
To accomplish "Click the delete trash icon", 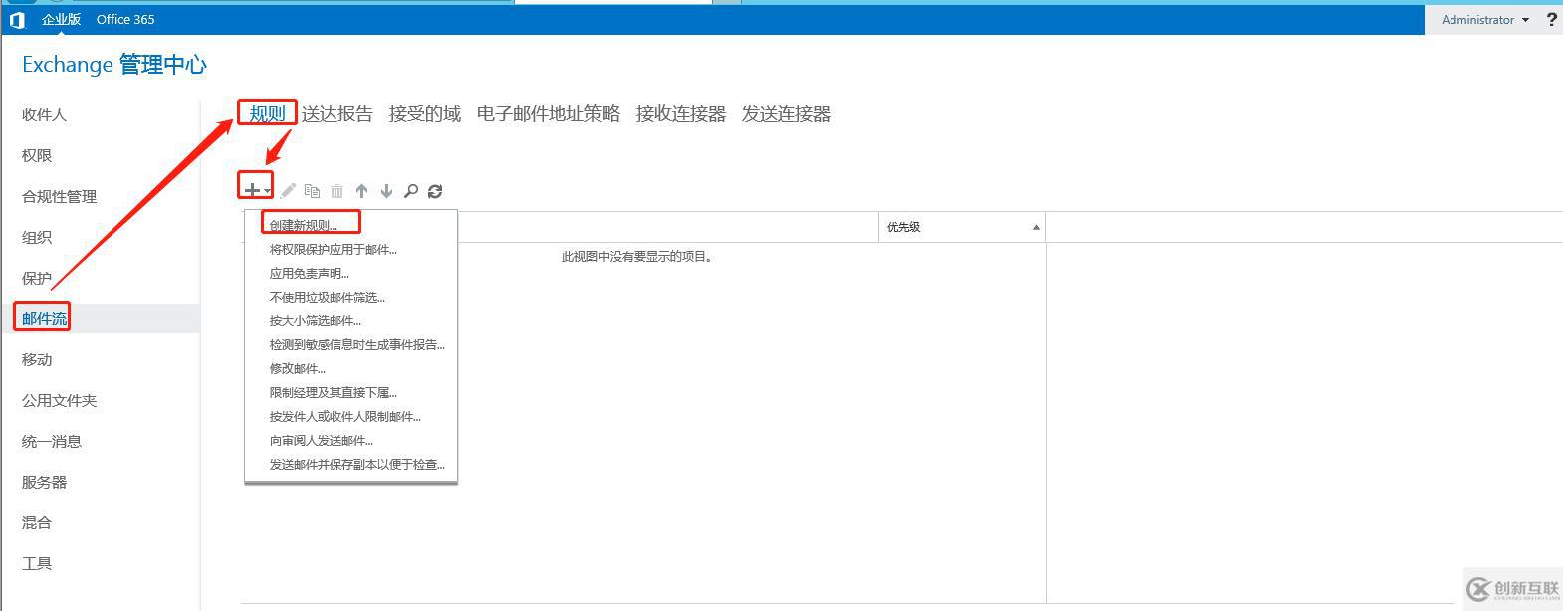I will 336,191.
